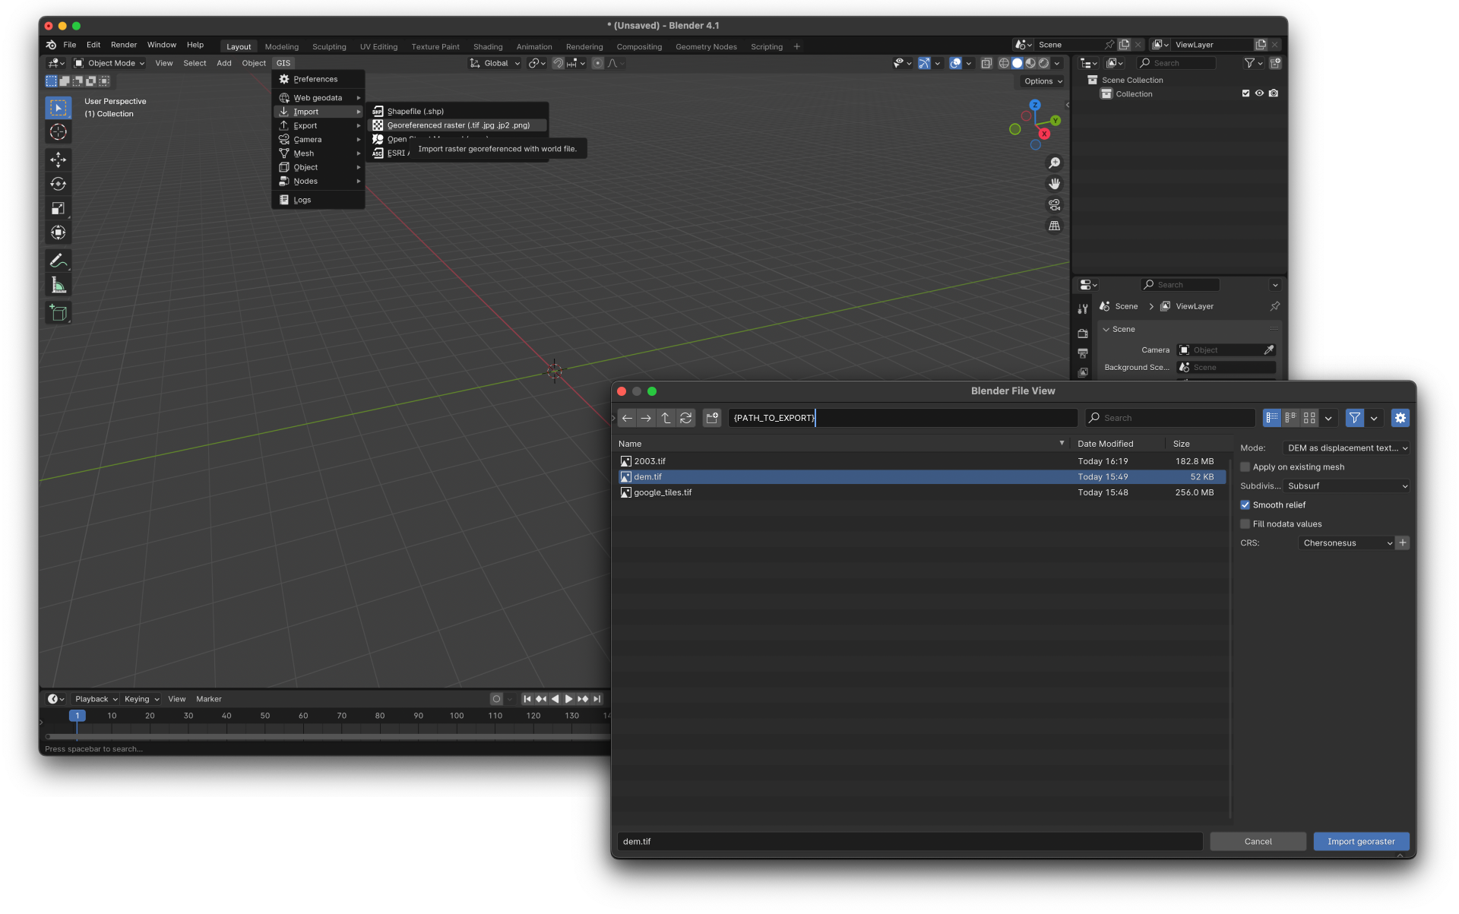Open the Logs entry in GIS menu
The height and width of the screenshot is (914, 1459).
tap(318, 200)
